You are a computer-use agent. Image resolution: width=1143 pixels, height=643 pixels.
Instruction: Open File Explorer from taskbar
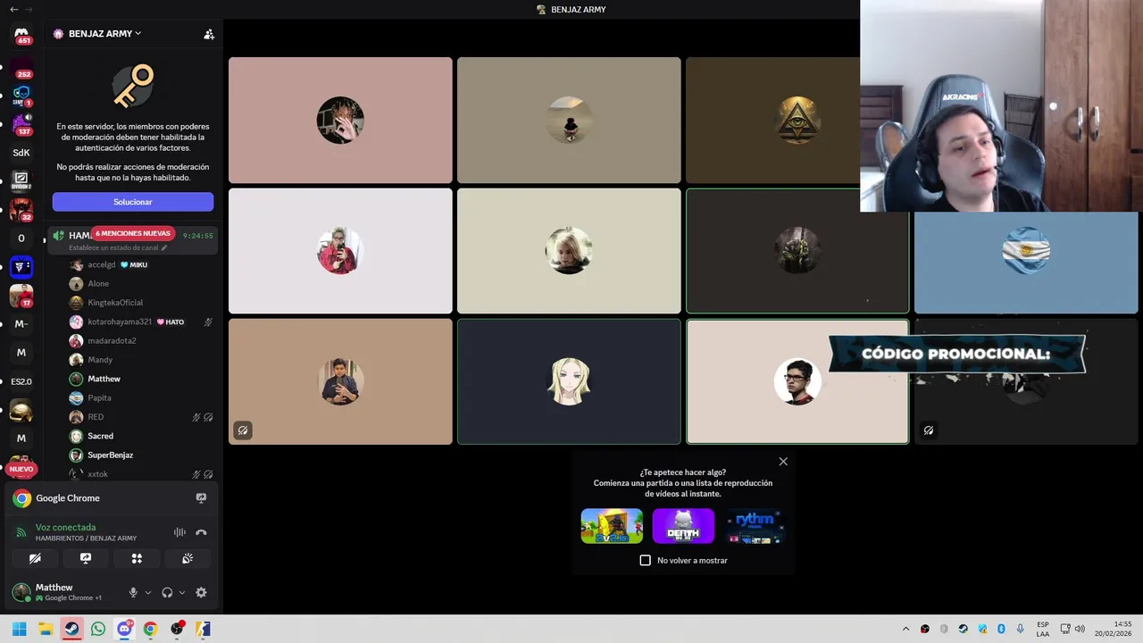(46, 629)
